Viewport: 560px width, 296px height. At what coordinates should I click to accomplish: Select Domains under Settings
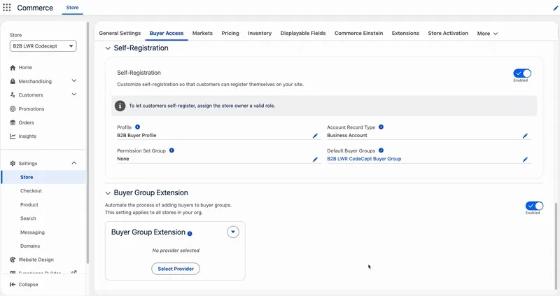click(30, 246)
